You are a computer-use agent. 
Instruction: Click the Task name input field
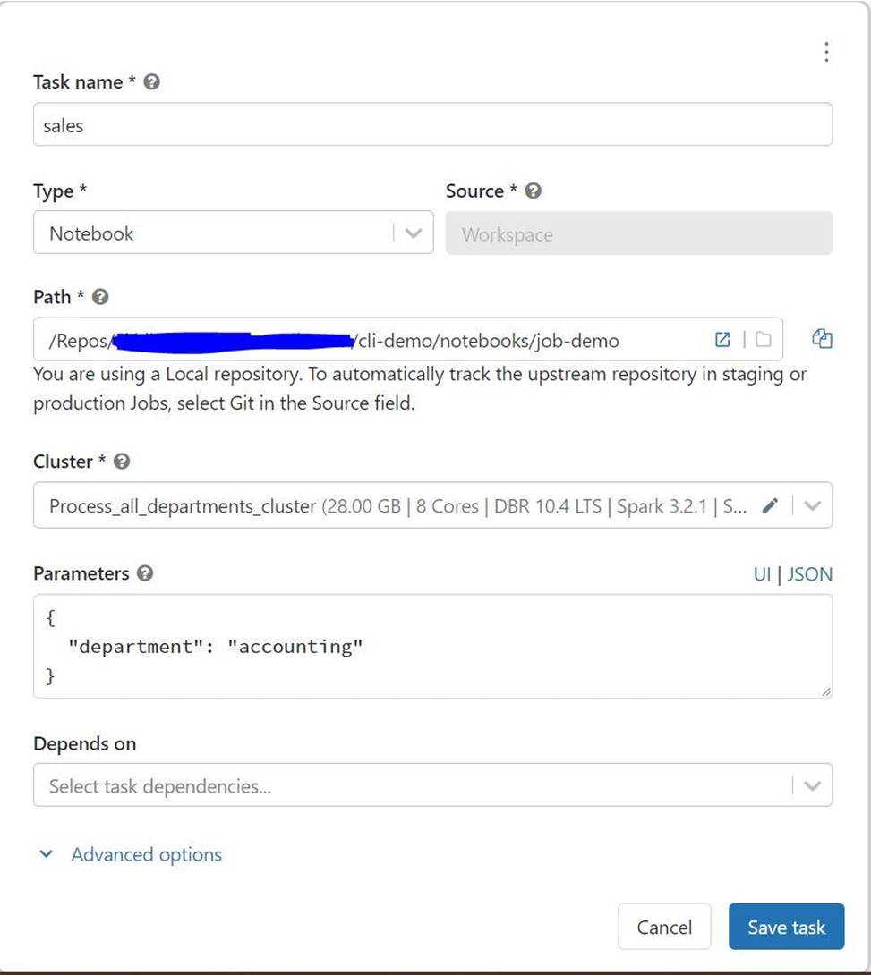(432, 125)
